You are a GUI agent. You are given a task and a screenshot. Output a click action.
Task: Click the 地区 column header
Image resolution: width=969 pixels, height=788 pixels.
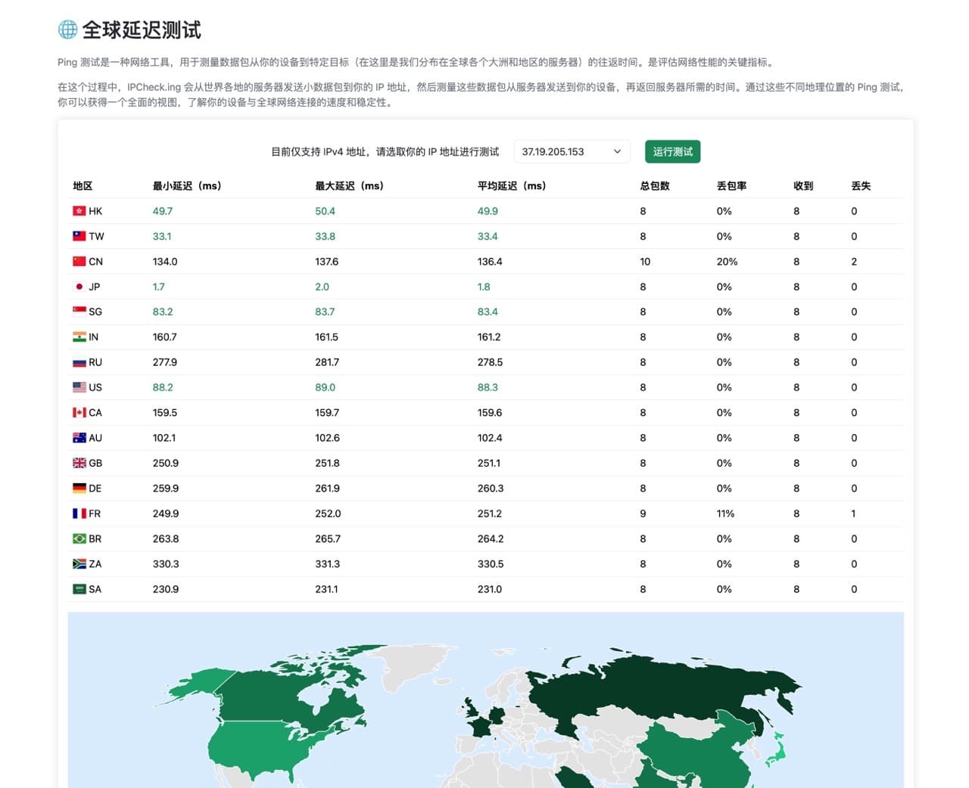[83, 186]
